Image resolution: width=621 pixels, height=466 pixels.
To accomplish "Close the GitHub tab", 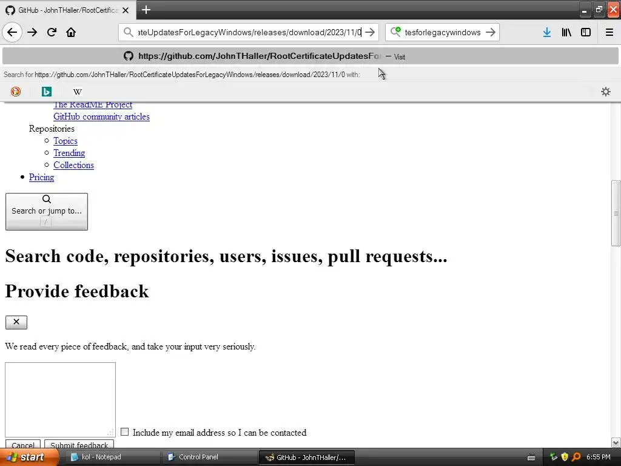I will coord(126,10).
